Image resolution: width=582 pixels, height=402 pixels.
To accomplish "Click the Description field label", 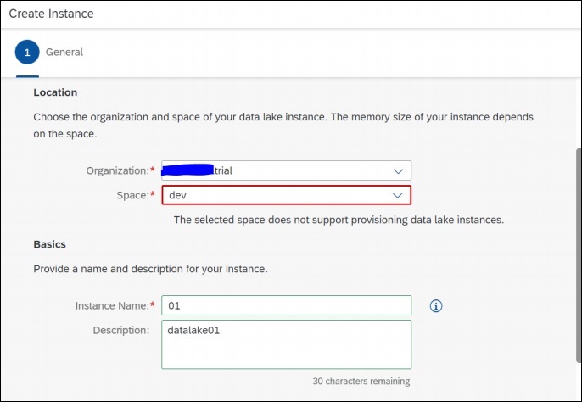I will point(121,329).
